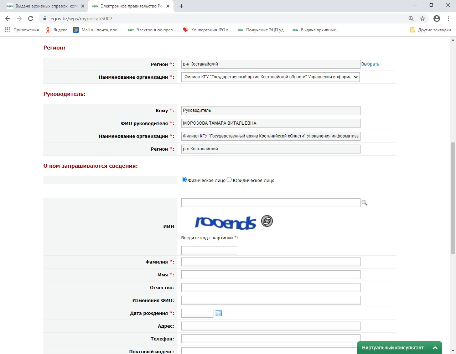
Task: Open the Электронное прав... bookmark
Action: click(x=152, y=30)
